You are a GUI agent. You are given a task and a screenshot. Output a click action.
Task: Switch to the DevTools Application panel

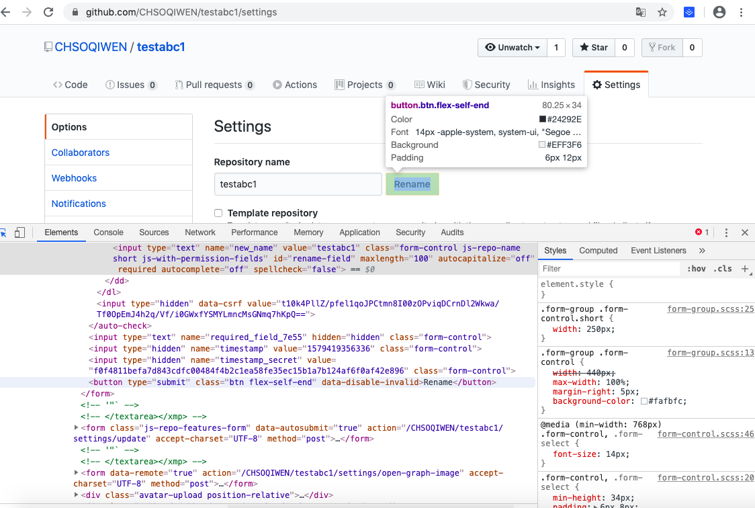point(359,232)
